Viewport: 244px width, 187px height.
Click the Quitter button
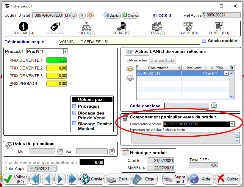pyautogui.click(x=228, y=179)
